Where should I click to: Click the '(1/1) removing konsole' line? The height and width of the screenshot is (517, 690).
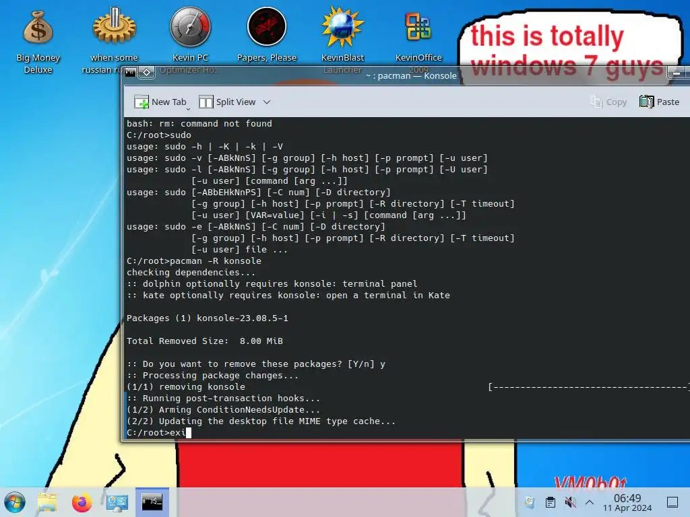[186, 387]
